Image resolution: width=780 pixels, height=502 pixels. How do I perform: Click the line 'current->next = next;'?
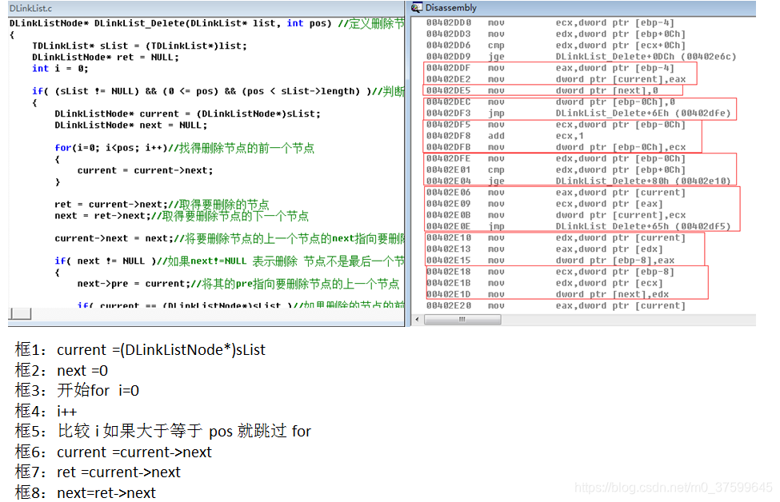(230, 238)
